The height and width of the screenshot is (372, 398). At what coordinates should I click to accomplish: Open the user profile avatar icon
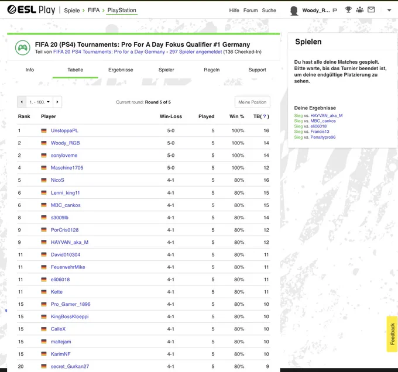point(294,11)
